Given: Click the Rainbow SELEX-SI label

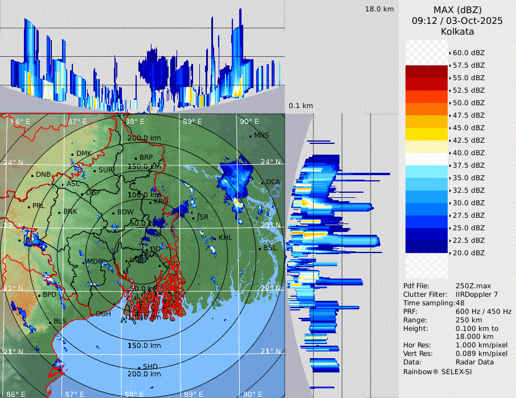Looking at the screenshot, I should [x=437, y=371].
